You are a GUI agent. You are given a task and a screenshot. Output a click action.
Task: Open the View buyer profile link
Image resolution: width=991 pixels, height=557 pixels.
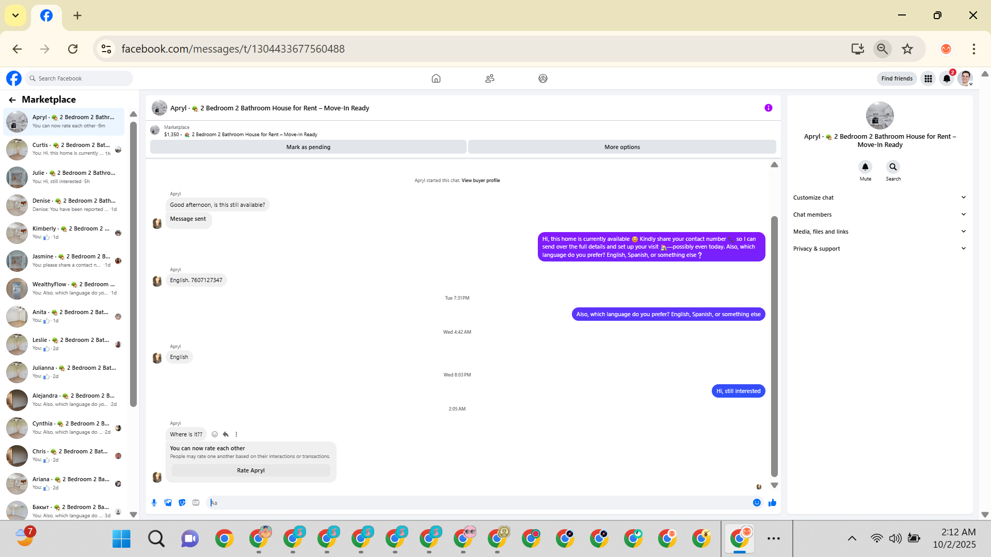pyautogui.click(x=481, y=181)
